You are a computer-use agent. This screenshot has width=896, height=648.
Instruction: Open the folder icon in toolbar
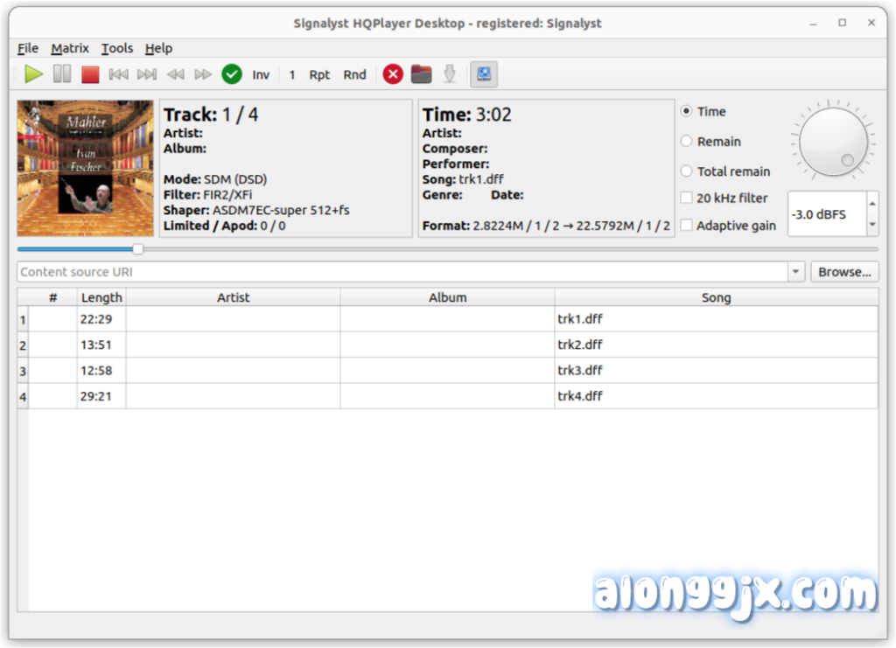coord(421,74)
